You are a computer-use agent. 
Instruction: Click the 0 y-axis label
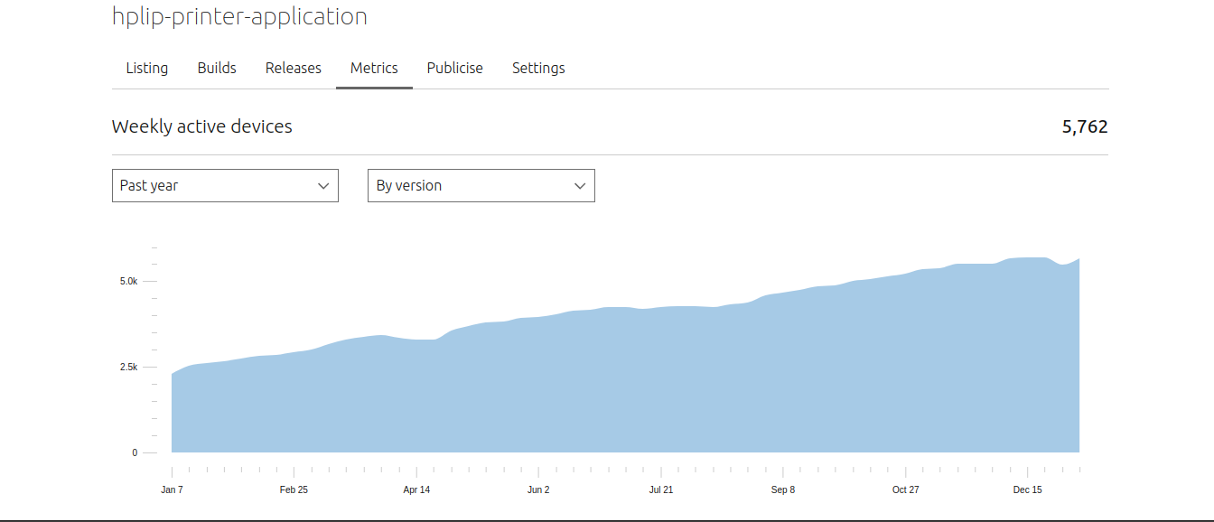pos(135,452)
